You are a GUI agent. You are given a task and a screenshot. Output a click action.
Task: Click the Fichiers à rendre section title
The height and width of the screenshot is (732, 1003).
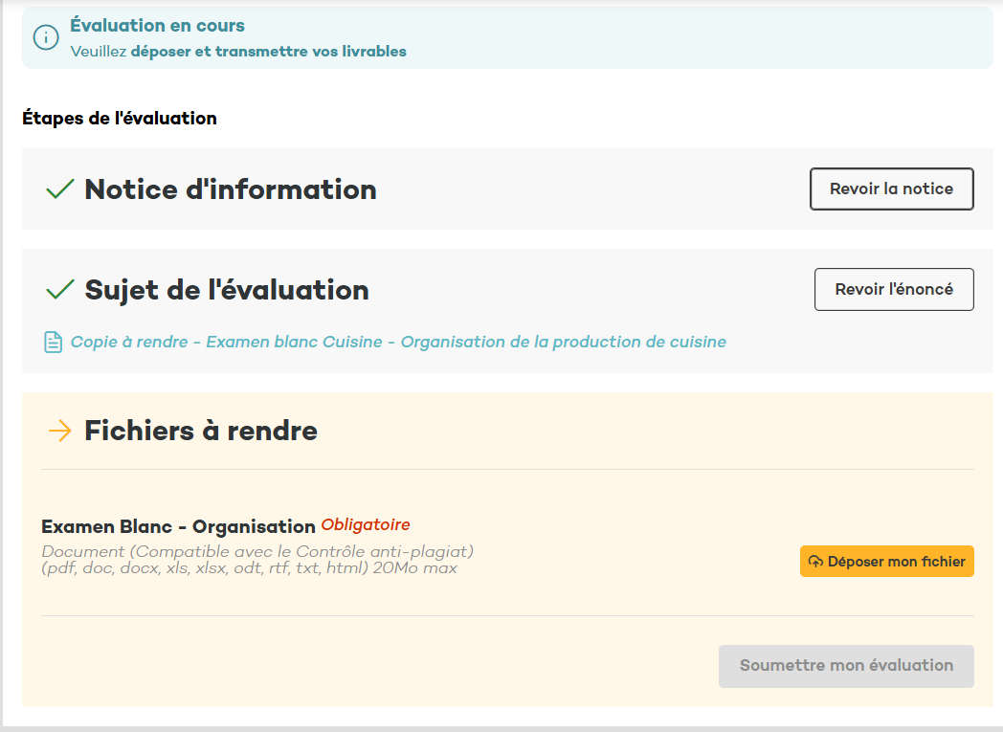pos(201,432)
